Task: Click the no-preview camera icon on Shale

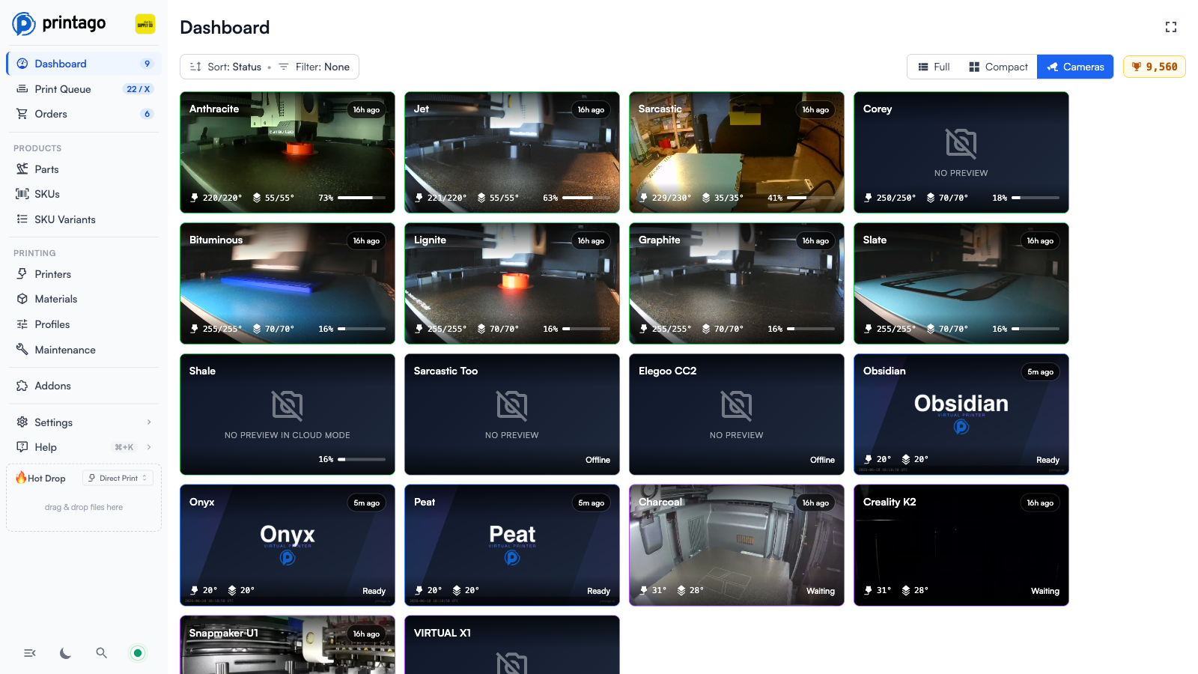Action: pyautogui.click(x=288, y=406)
